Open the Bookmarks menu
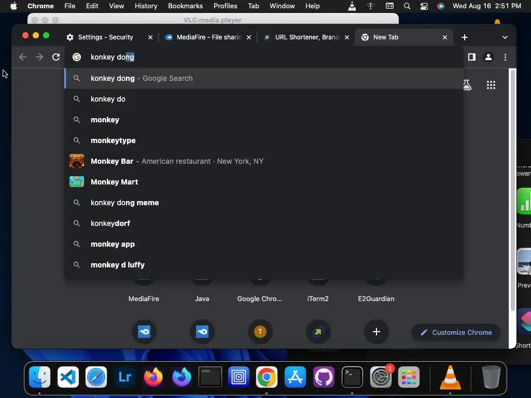The height and width of the screenshot is (398, 531). coord(185,6)
